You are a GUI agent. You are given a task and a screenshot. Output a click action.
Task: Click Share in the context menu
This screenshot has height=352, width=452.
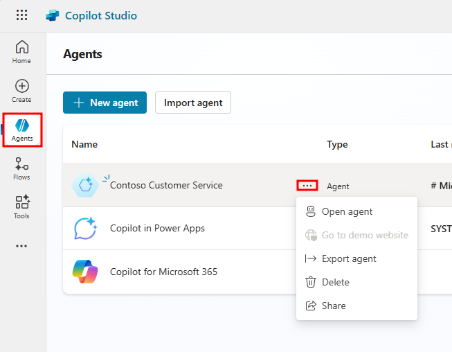pyautogui.click(x=334, y=306)
